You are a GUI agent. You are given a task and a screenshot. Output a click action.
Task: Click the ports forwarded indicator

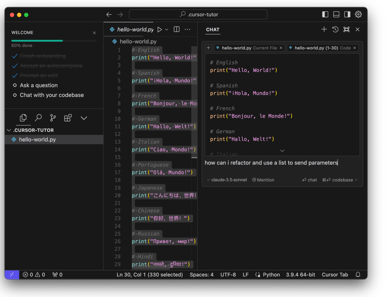pos(57,275)
